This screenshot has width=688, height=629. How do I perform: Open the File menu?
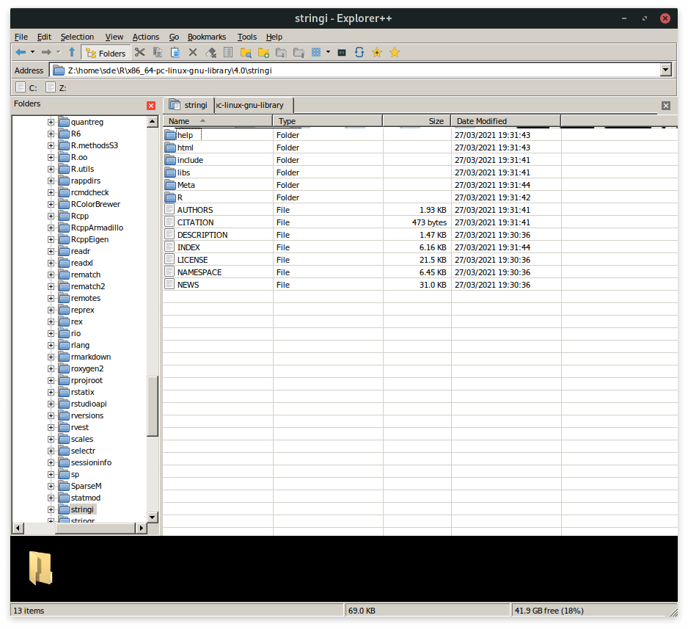click(x=21, y=37)
